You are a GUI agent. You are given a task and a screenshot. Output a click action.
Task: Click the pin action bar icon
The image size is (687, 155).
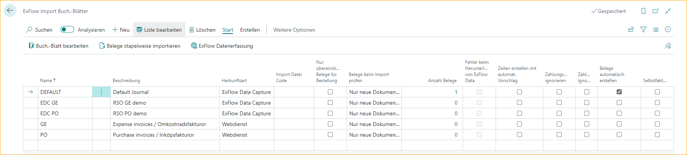668,46
